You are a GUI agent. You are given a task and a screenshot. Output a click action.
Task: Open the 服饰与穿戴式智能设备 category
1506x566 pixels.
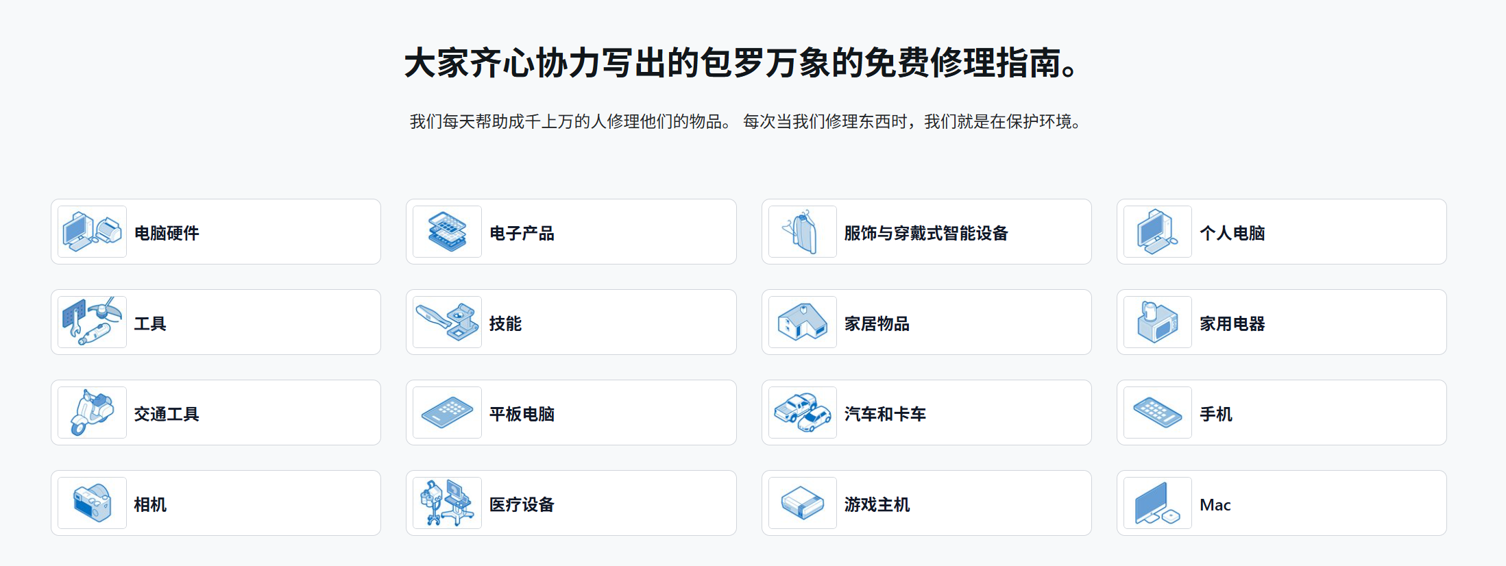coord(926,232)
